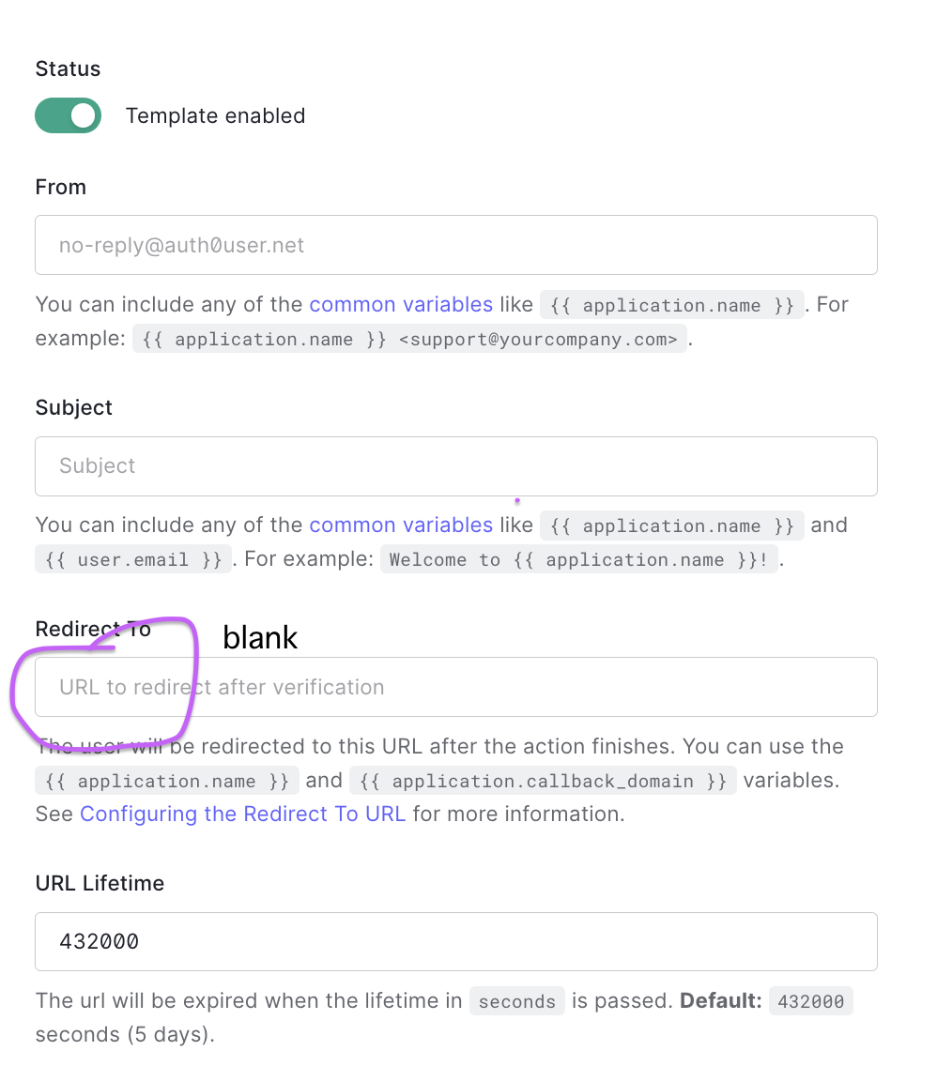Click the Status section label
The width and height of the screenshot is (937, 1066).
point(68,69)
